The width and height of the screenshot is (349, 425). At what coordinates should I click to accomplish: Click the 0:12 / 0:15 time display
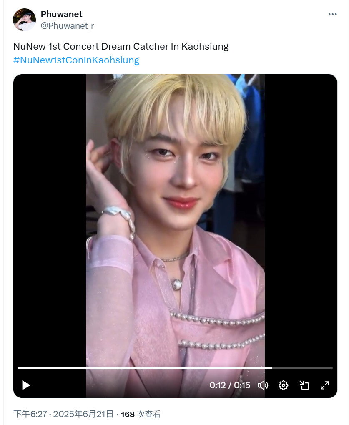[230, 385]
